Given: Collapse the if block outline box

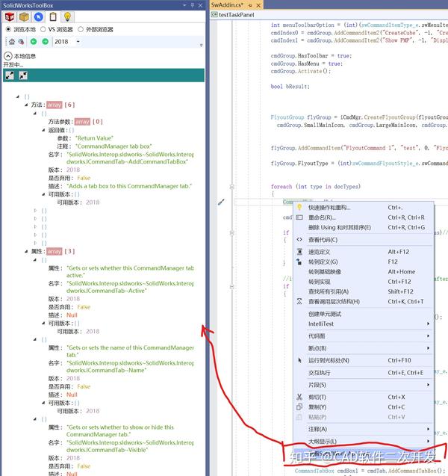Looking at the screenshot, I should tap(232, 233).
